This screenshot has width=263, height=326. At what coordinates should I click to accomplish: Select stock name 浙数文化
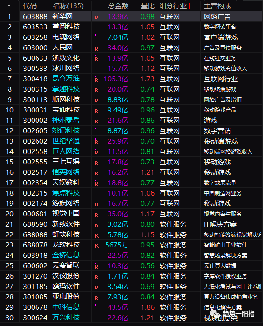(66, 58)
